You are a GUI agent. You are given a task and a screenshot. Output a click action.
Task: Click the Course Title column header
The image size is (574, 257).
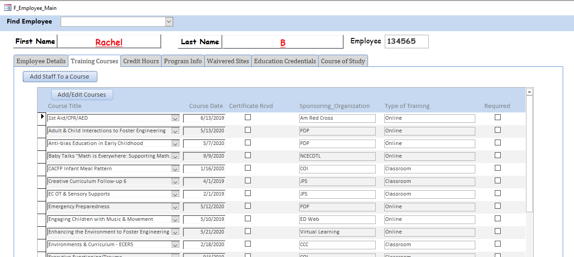(x=65, y=106)
